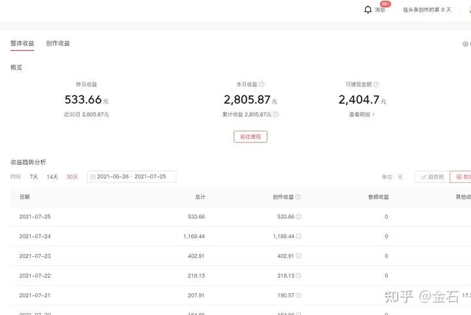471x315 pixels.
Task: Click info icon beside 533.66 in 创作收益 column
Action: click(298, 216)
